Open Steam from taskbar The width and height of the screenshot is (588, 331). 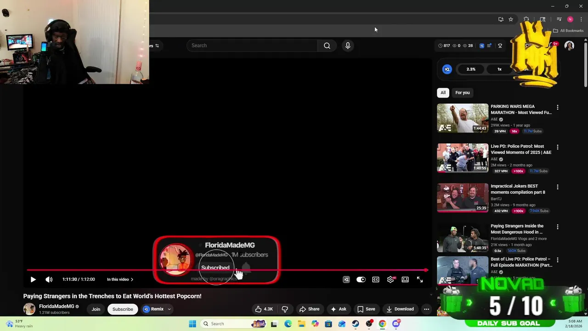356,324
